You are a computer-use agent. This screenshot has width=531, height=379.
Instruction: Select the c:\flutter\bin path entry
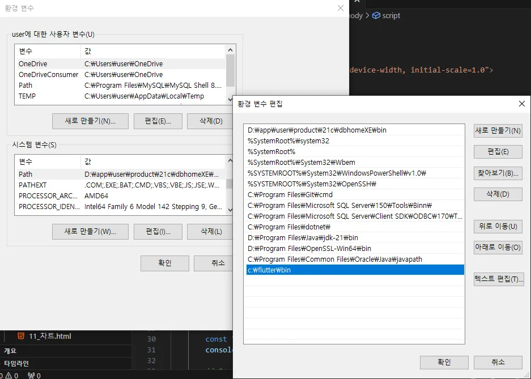pos(355,270)
